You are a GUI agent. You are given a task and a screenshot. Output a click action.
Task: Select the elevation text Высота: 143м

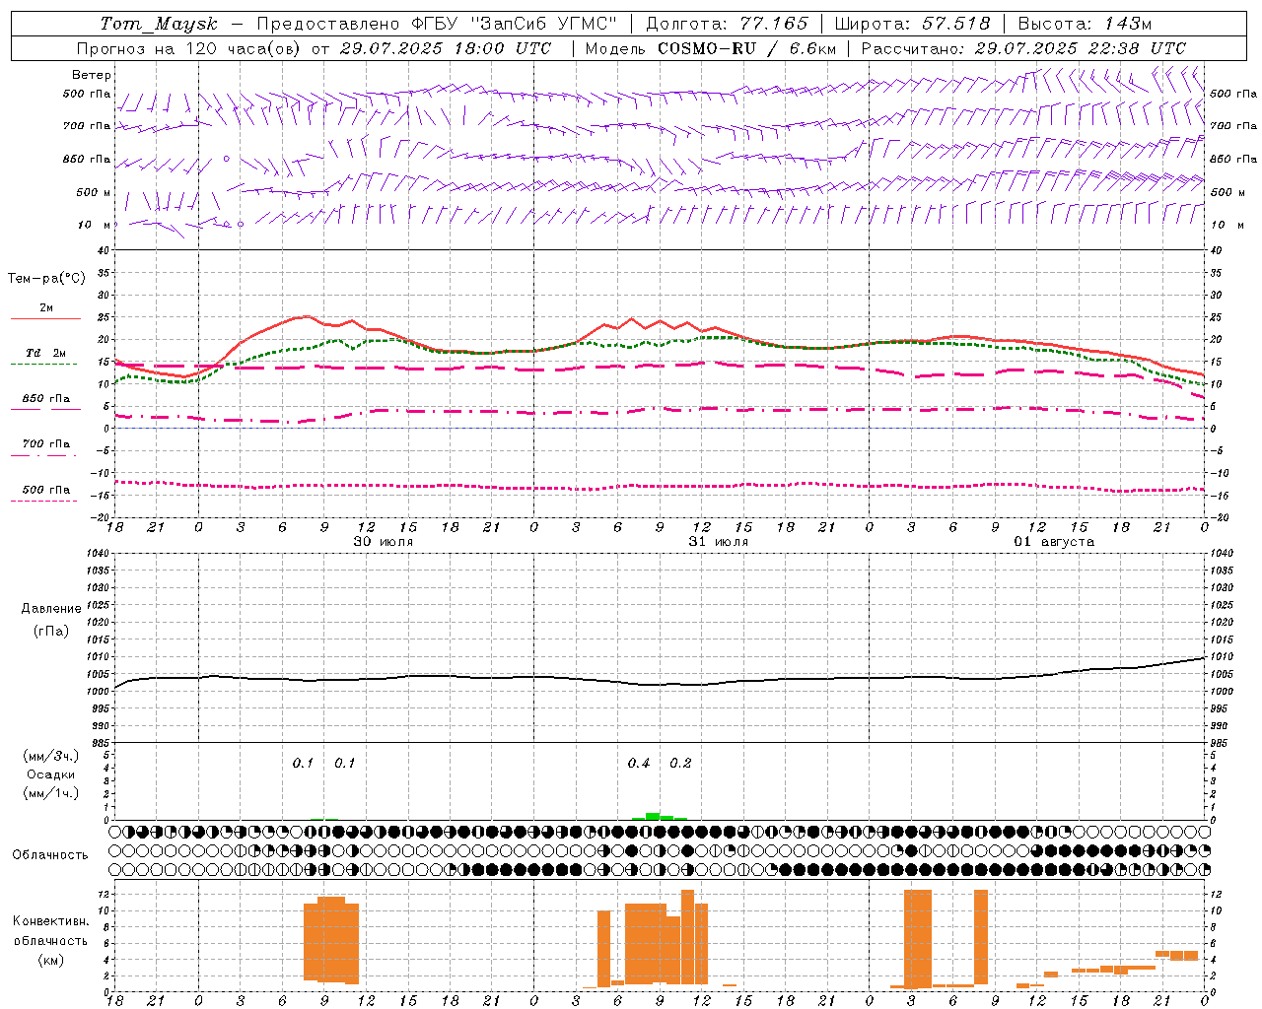tap(1085, 24)
